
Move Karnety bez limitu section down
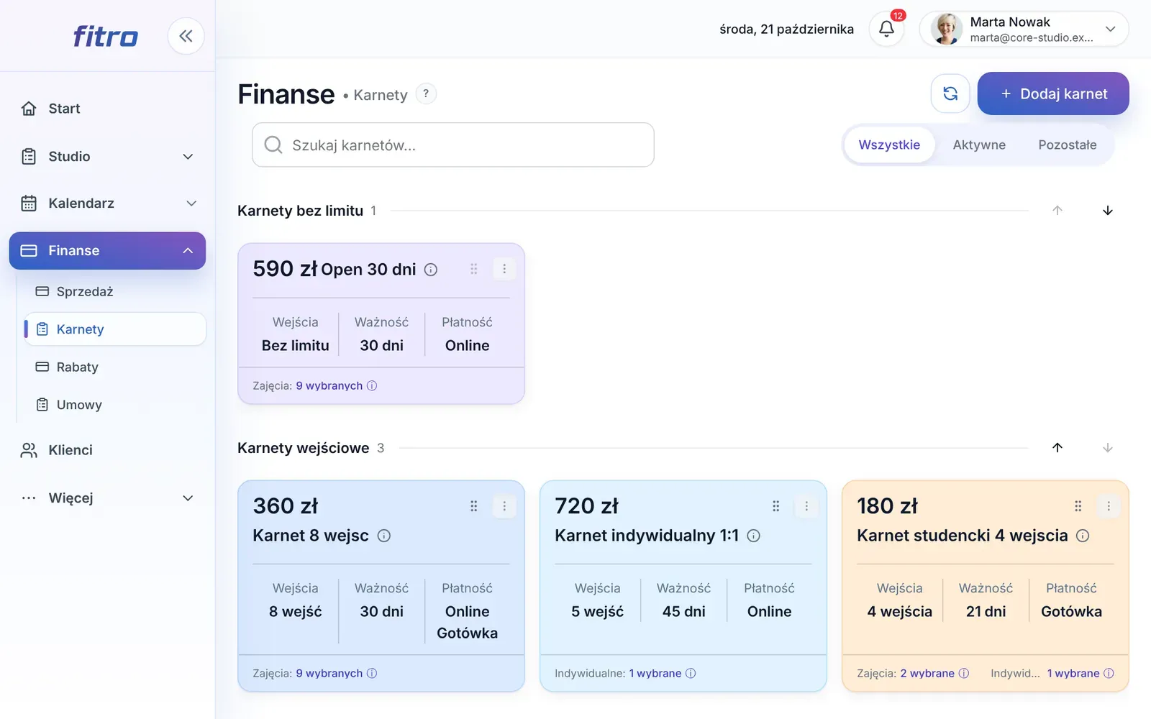point(1108,211)
